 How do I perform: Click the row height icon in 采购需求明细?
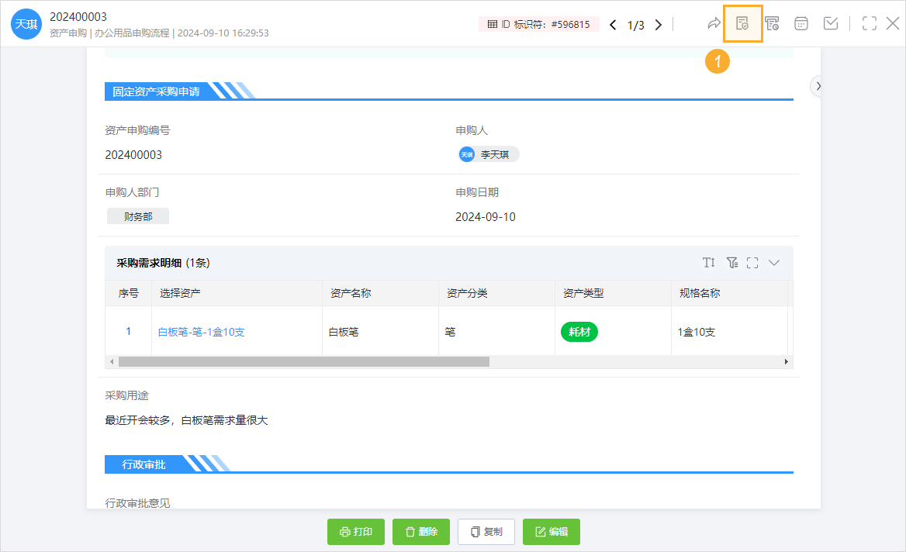[x=709, y=263]
